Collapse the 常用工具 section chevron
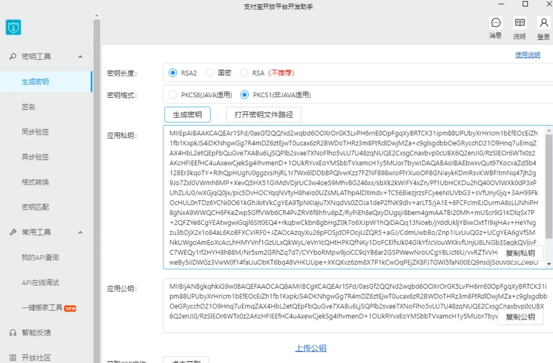This screenshot has width=553, height=363. [x=80, y=233]
